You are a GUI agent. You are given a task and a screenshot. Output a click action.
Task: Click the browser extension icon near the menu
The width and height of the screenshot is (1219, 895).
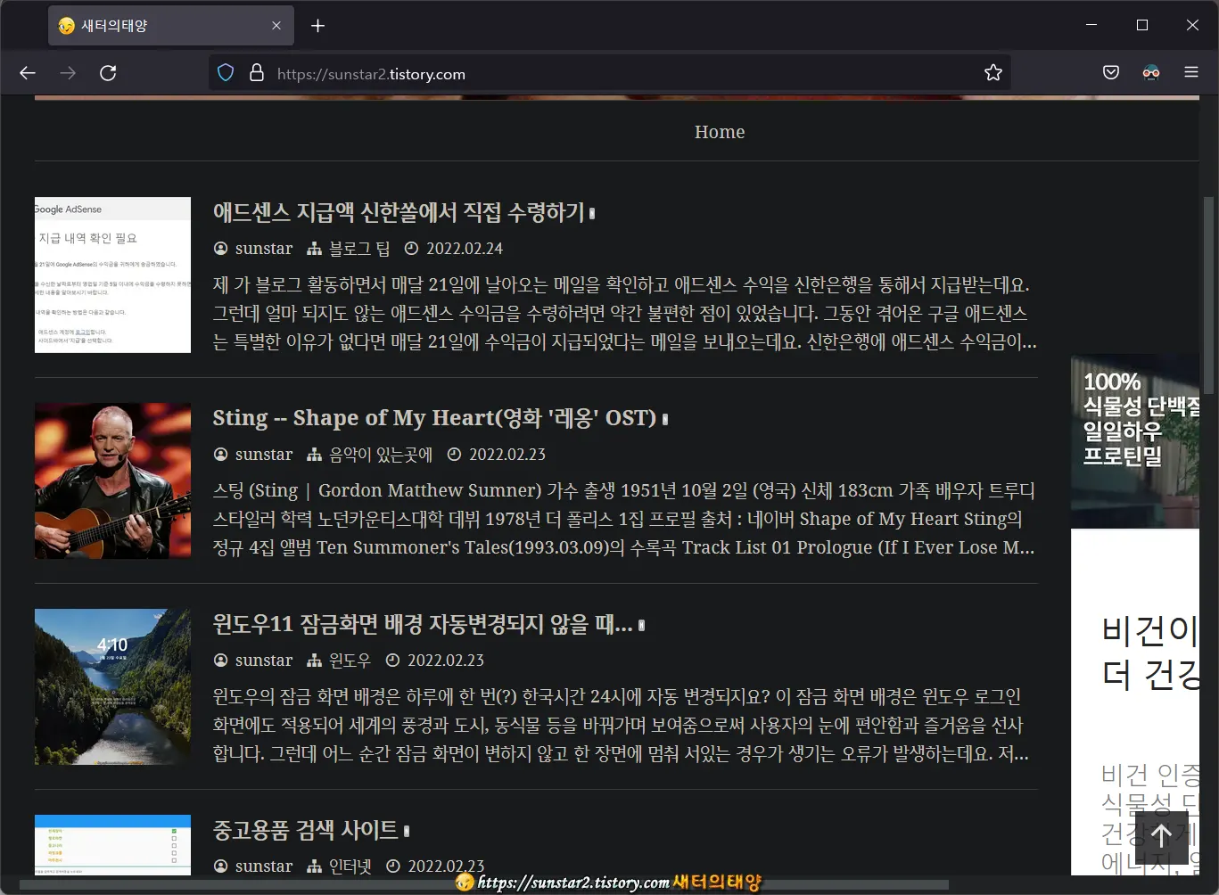coord(1150,72)
